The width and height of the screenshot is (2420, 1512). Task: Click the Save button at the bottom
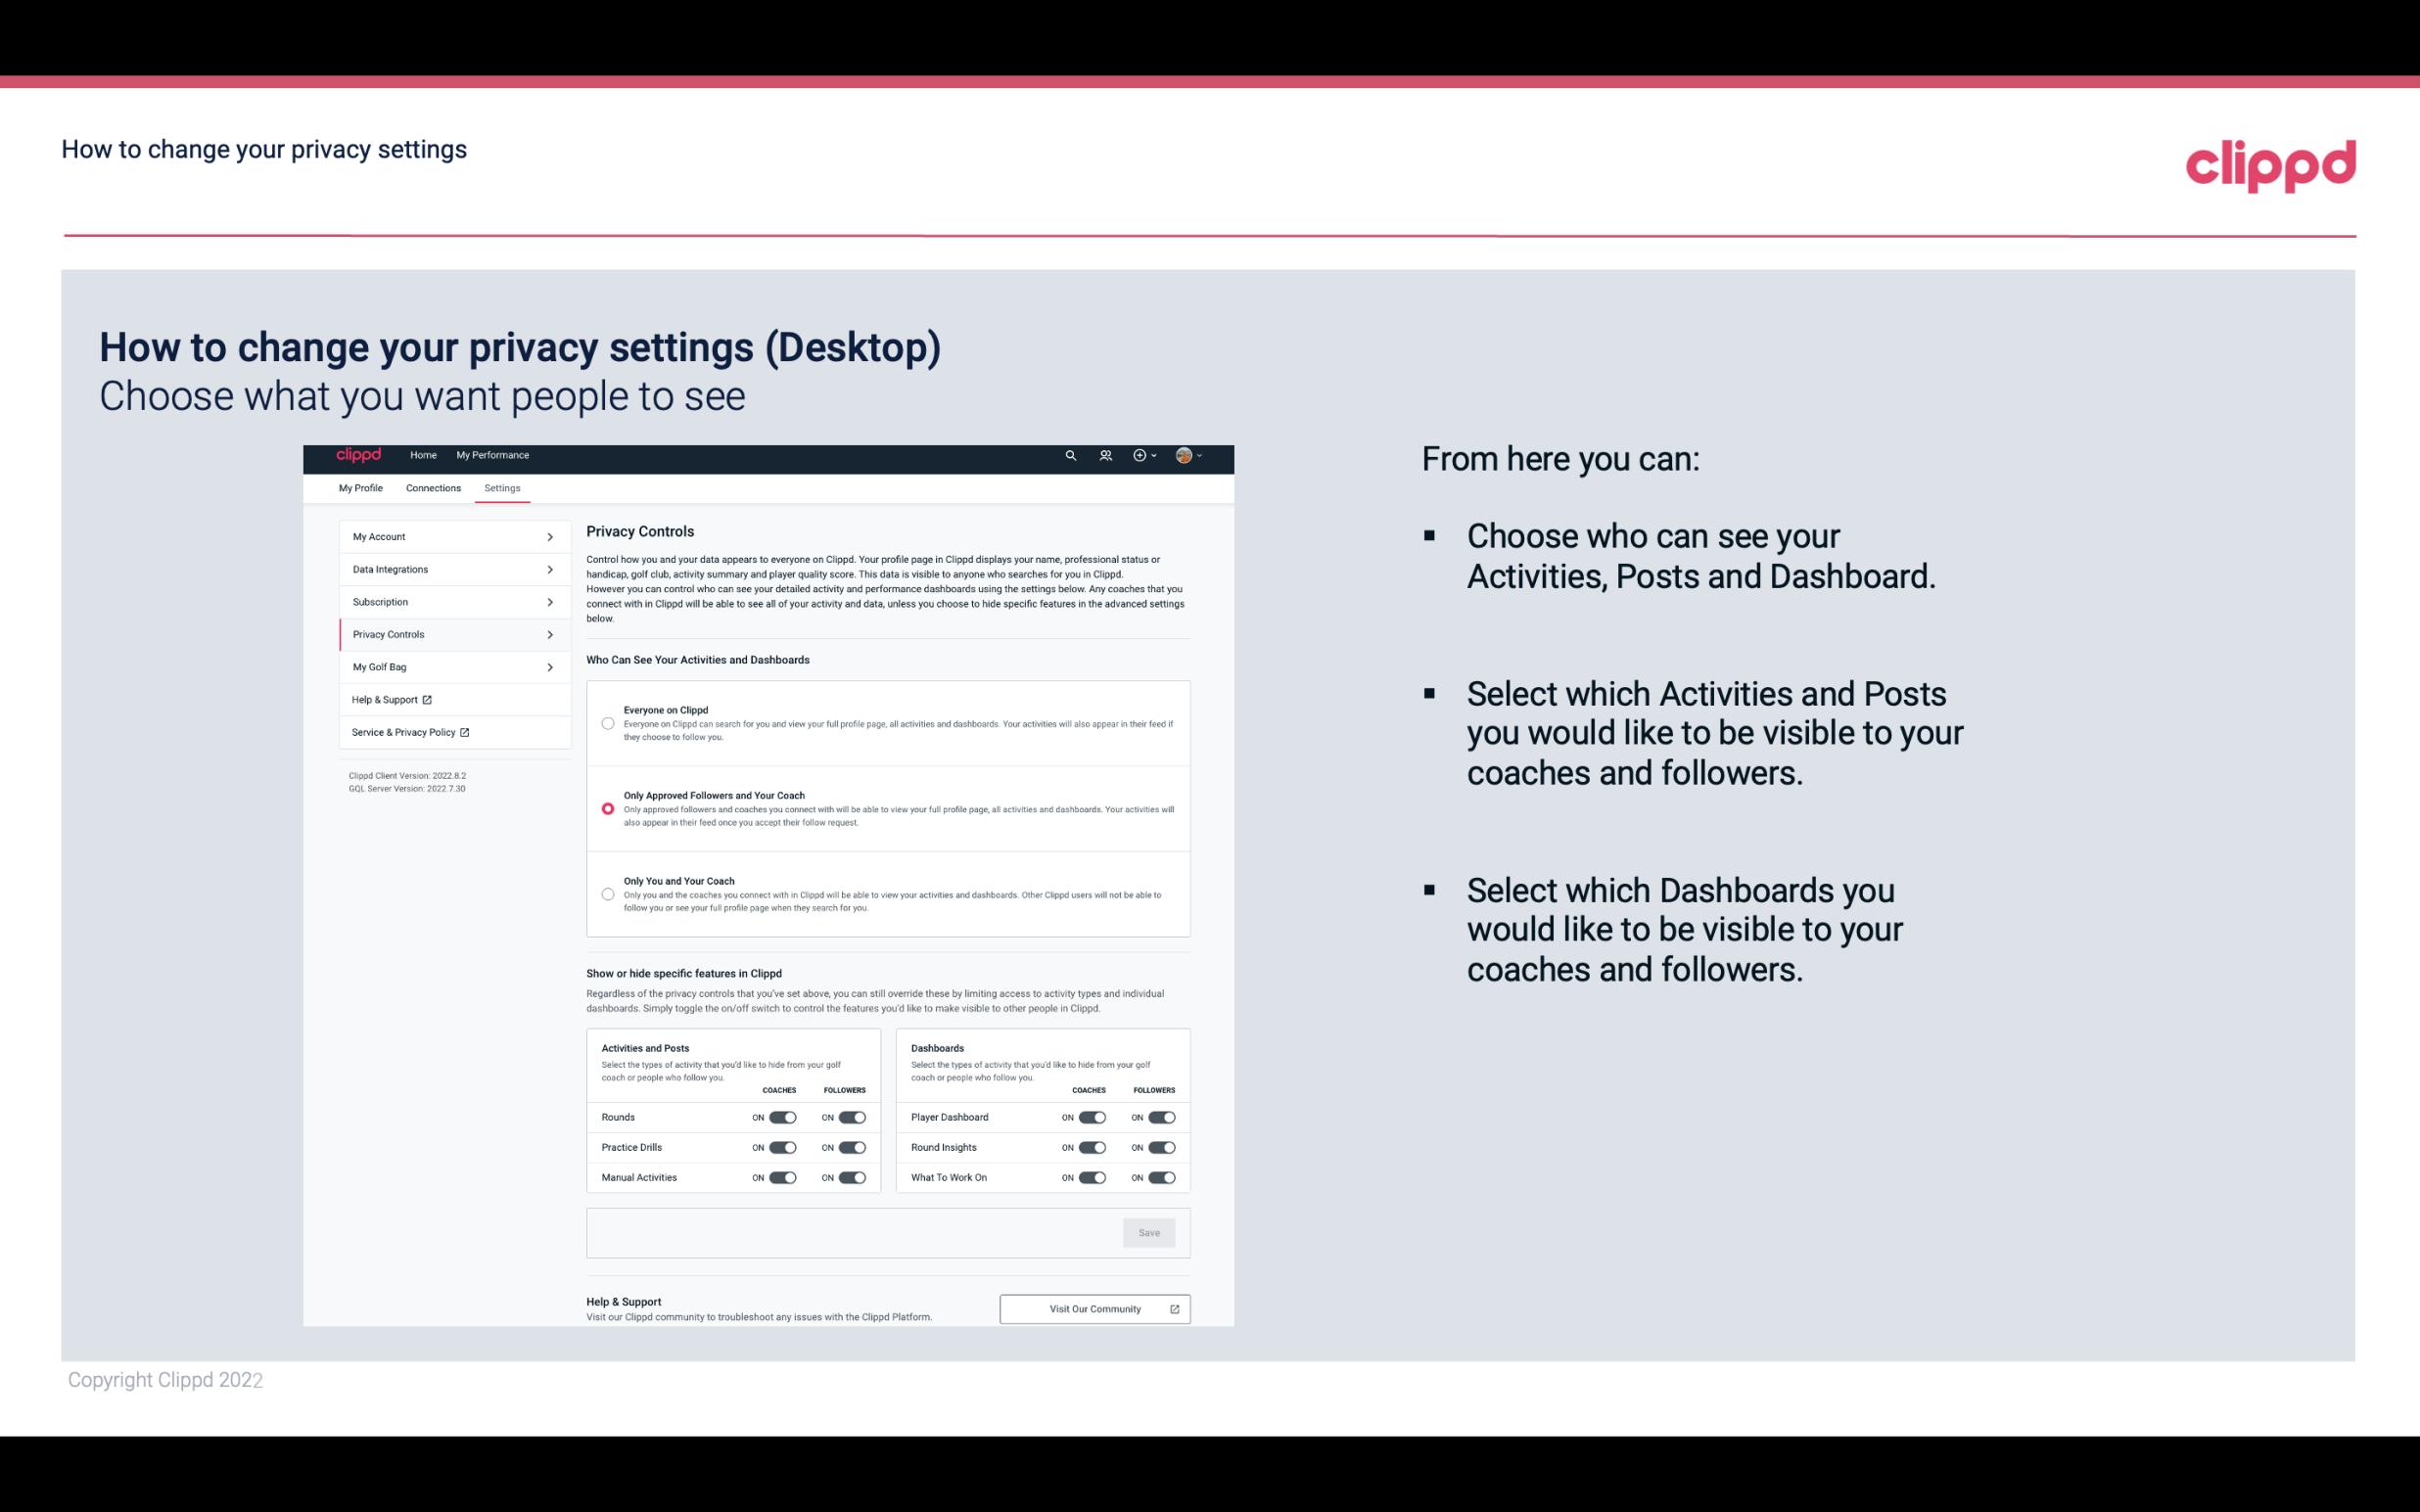[1150, 1231]
